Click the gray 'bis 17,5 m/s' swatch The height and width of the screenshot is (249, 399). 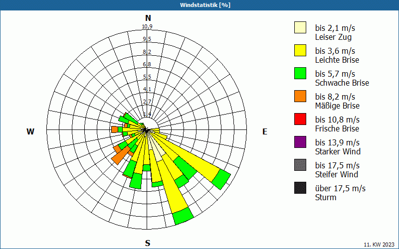coord(300,165)
